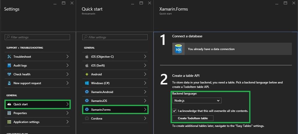Expand the Xamarin.iOS chevron arrow
298x134 pixels.
tap(145, 101)
